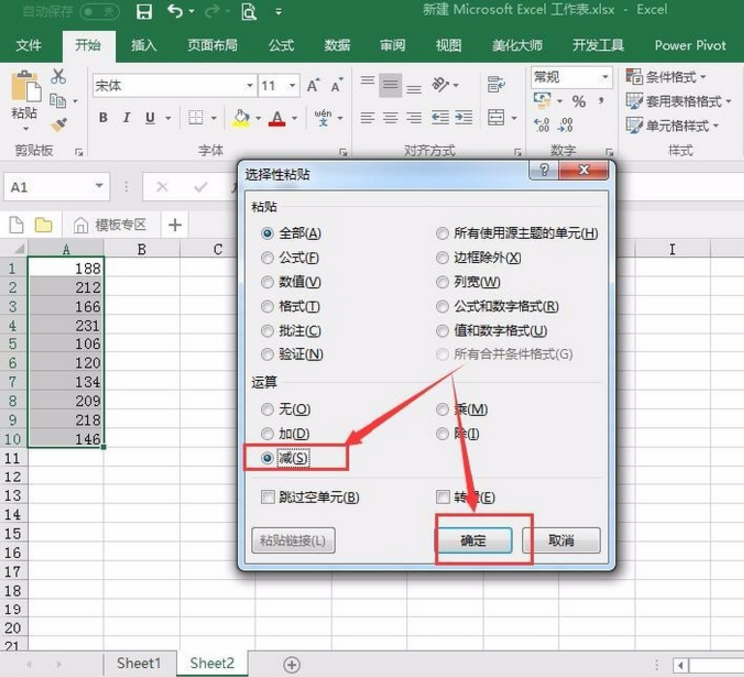Open the 宋体 font name dropdown

(x=249, y=86)
